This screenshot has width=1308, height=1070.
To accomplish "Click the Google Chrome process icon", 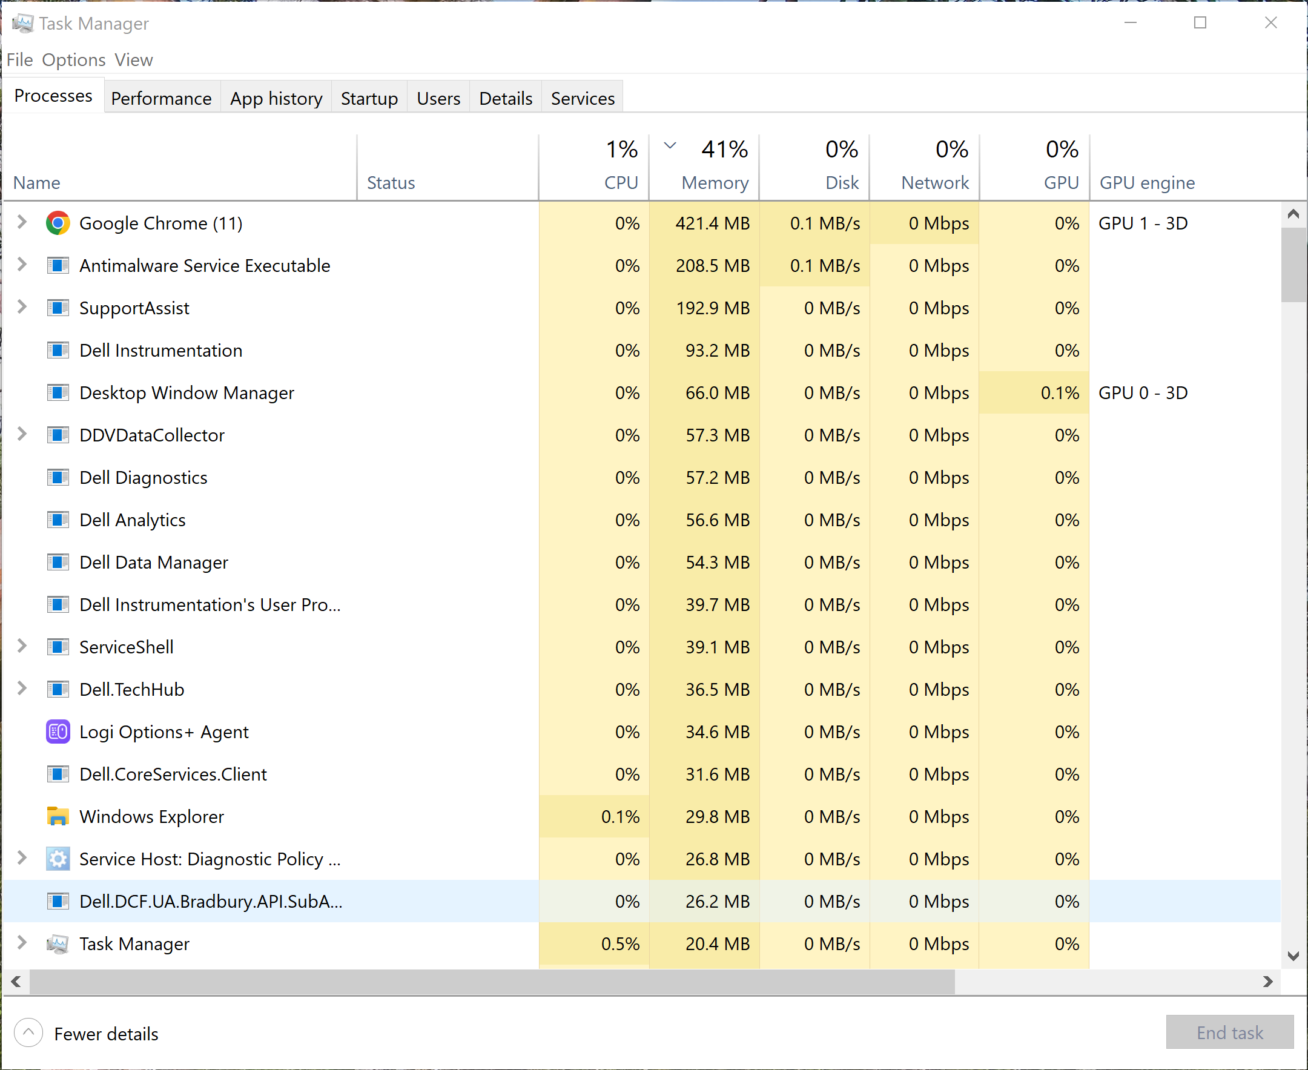I will 58,223.
